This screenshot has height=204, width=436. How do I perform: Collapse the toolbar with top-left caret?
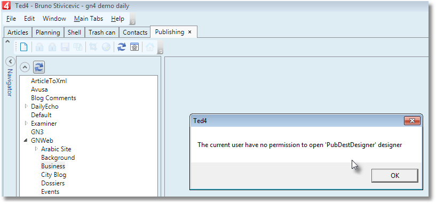click(7, 42)
